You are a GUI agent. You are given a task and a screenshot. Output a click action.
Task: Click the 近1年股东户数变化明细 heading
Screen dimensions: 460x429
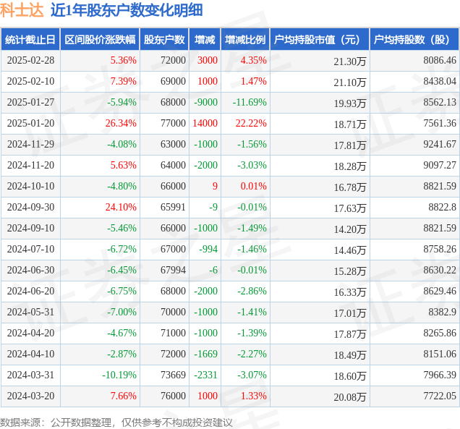[127, 9]
